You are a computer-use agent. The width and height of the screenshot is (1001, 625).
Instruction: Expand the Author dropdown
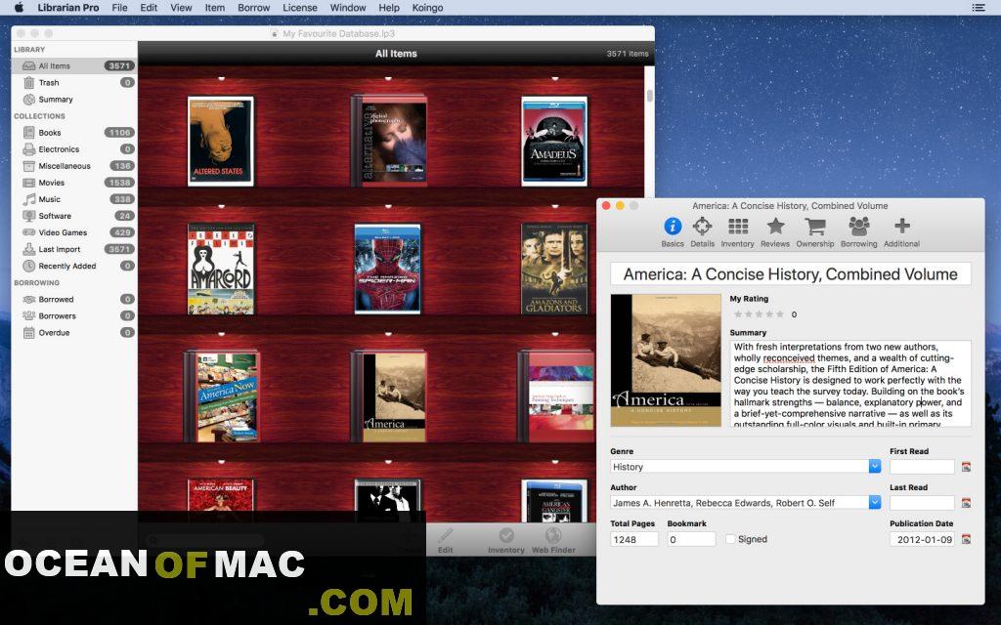tap(875, 503)
